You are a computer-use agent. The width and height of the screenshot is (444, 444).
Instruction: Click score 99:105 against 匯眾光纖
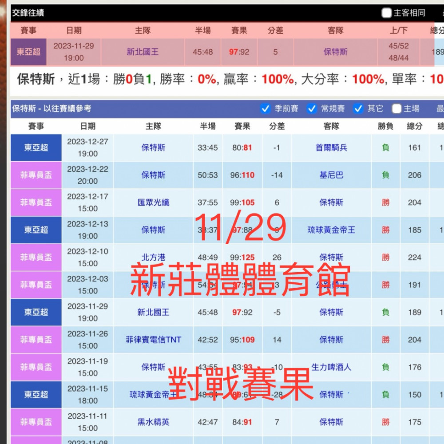click(x=242, y=202)
